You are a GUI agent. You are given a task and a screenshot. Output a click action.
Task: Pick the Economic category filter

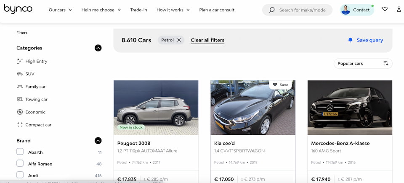[35, 112]
